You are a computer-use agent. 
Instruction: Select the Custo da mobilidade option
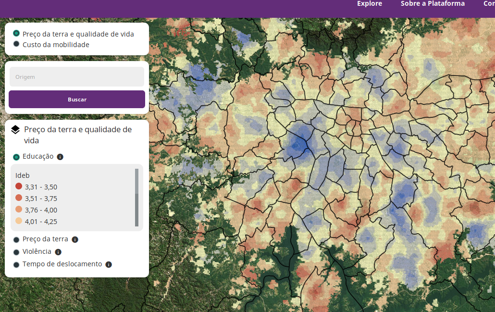pyautogui.click(x=16, y=44)
